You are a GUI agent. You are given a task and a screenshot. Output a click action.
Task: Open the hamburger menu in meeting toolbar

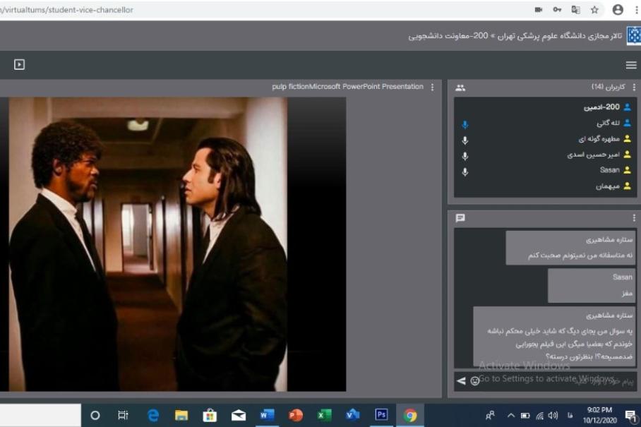tap(630, 65)
